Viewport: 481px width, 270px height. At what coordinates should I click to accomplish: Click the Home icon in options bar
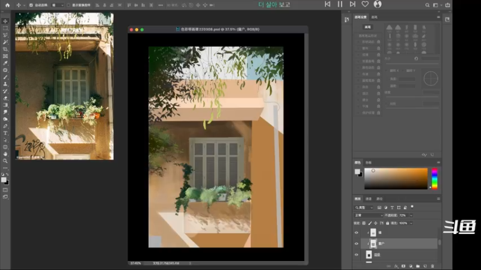pyautogui.click(x=7, y=5)
